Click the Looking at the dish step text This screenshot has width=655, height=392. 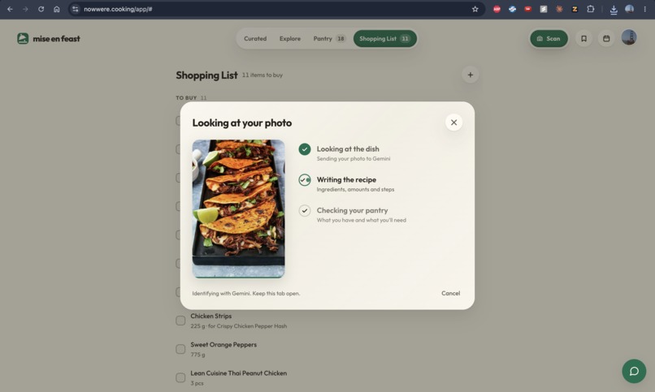pyautogui.click(x=348, y=149)
